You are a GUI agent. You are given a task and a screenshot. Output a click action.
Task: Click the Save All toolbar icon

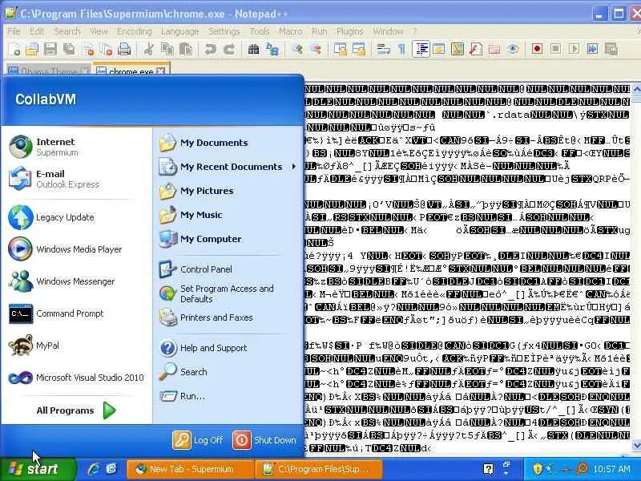[x=69, y=50]
